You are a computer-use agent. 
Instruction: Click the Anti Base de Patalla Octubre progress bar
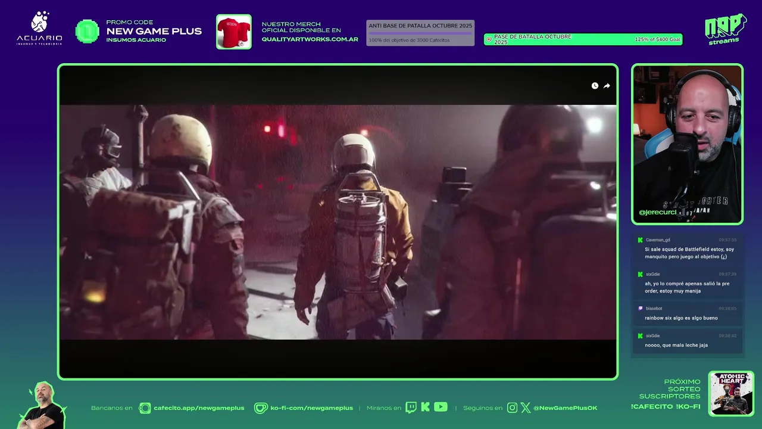tap(420, 33)
